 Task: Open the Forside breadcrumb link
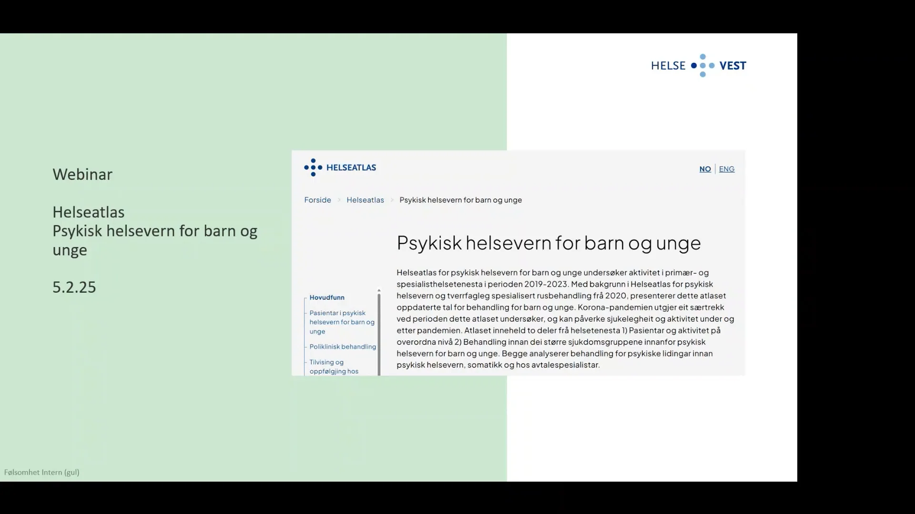click(x=317, y=200)
